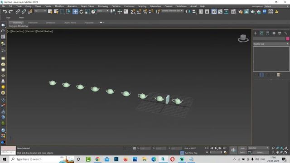Click the Auto key button
290x163 pixels.
(x=242, y=148)
